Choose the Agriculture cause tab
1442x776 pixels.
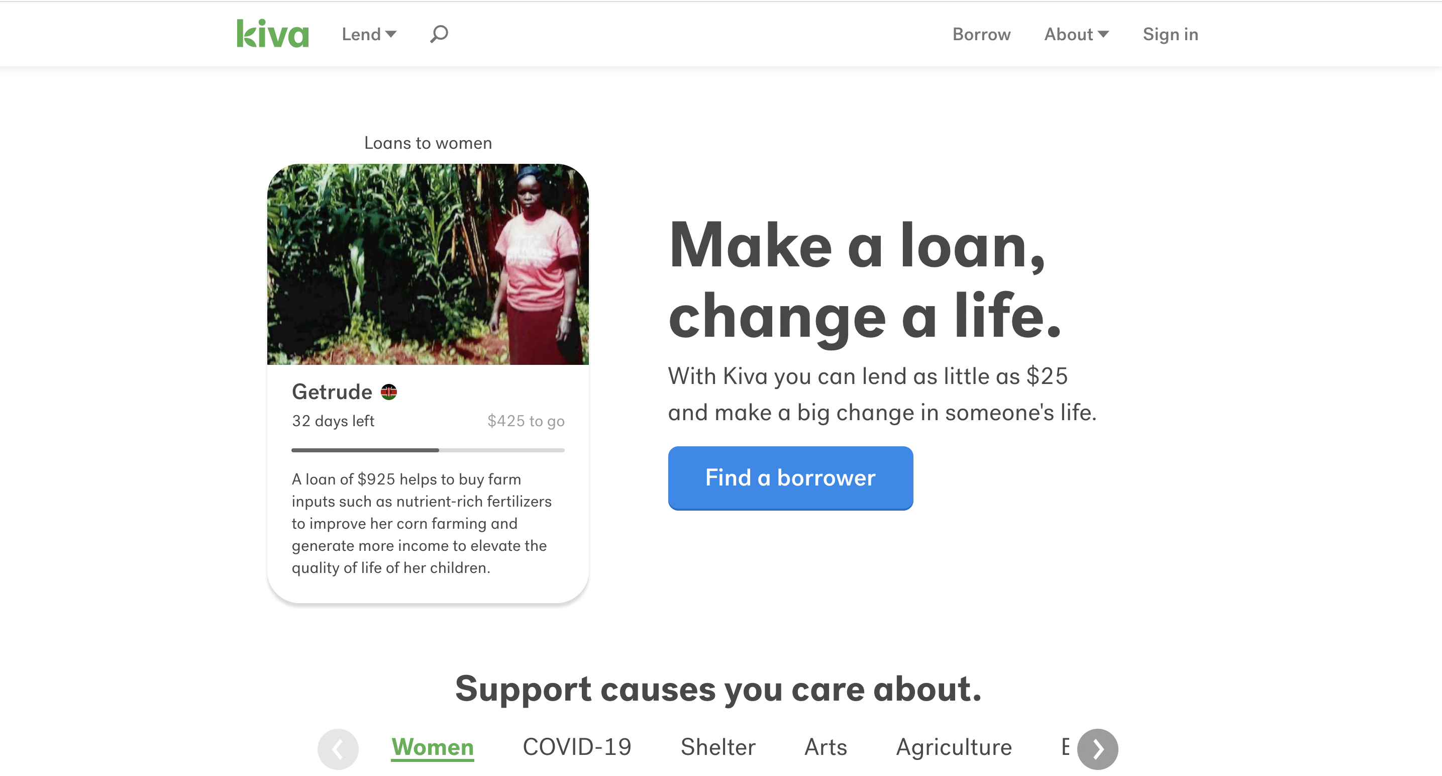(954, 747)
